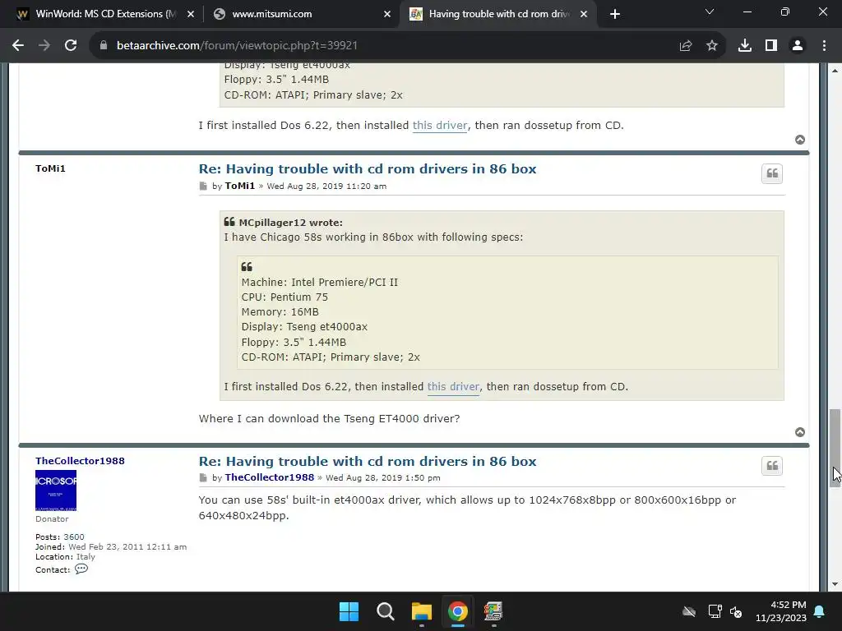
Task: Go back to previous page
Action: tap(18, 46)
